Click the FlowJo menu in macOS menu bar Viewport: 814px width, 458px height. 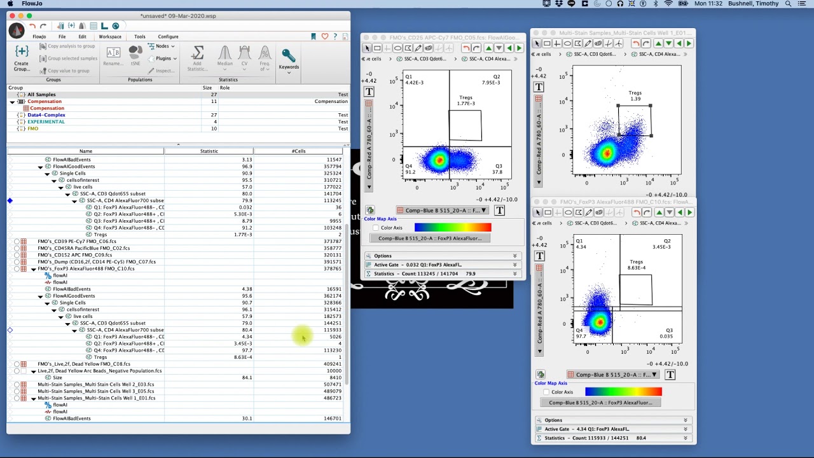[x=32, y=4]
